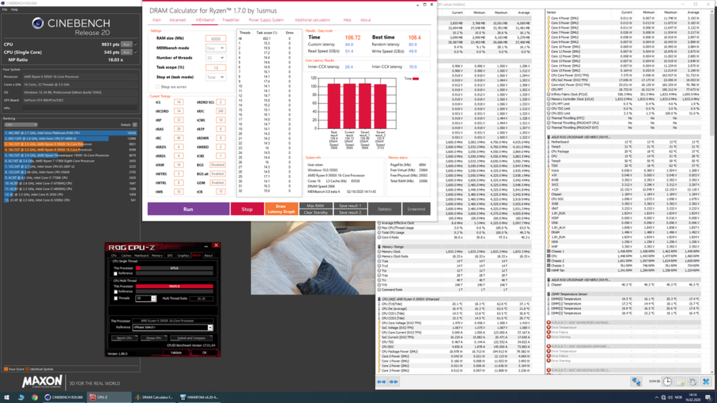Click HWiNFO clock timer icon

coord(668,381)
